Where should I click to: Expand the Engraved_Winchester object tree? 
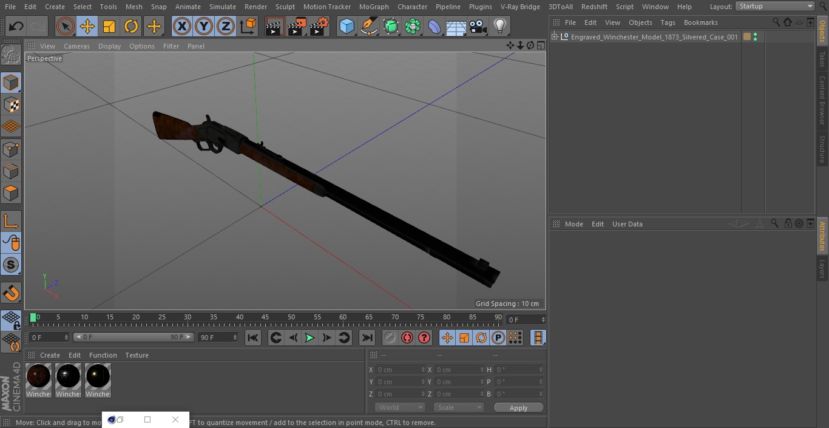click(554, 37)
